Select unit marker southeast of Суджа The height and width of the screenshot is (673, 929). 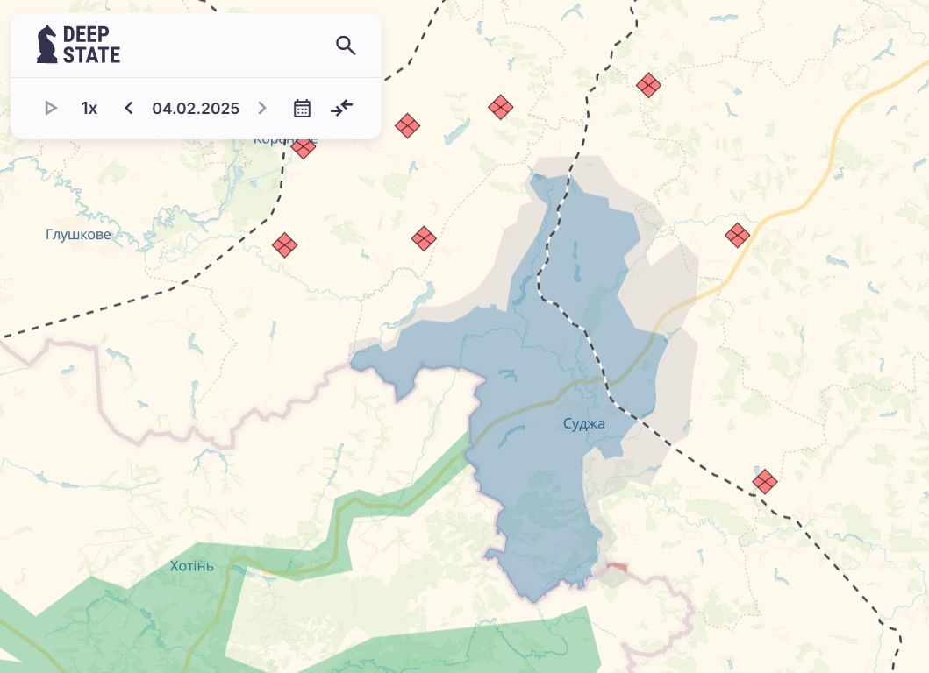point(765,481)
